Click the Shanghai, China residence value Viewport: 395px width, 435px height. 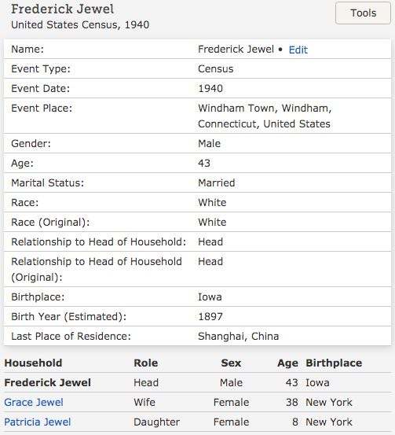pyautogui.click(x=238, y=336)
